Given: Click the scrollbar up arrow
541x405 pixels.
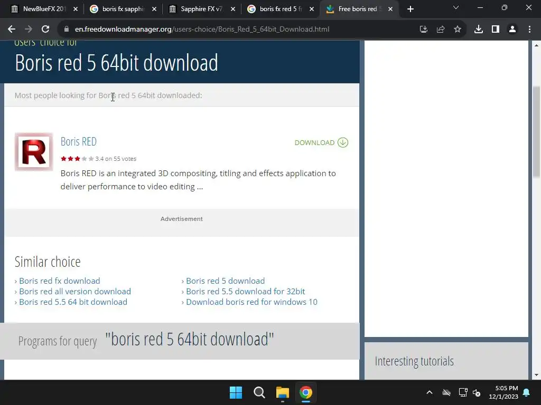Looking at the screenshot, I should [x=537, y=45].
